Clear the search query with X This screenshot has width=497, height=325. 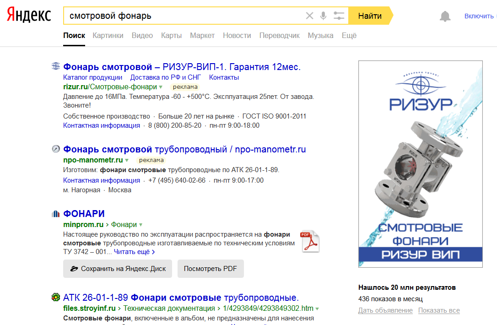coord(310,16)
